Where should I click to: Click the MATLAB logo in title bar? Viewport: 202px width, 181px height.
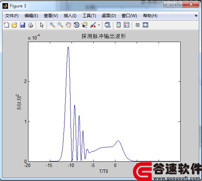[5, 6]
